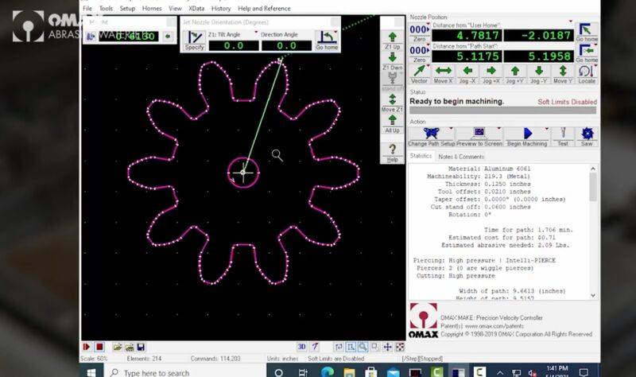Open Change Path Setup butterfly icon

[x=431, y=134]
